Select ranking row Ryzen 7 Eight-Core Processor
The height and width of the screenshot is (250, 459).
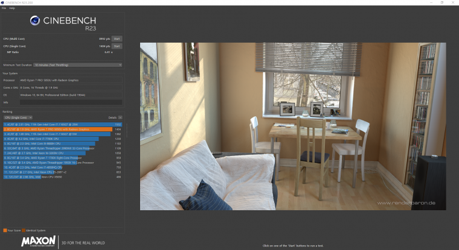click(x=62, y=158)
